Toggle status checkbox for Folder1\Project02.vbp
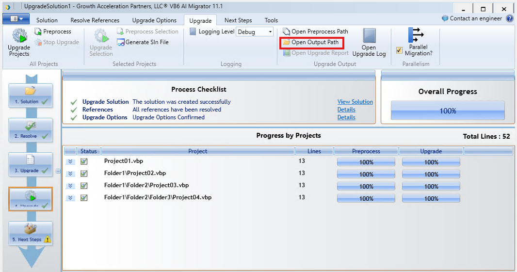Viewport: 517px width, 272px height. click(x=84, y=174)
